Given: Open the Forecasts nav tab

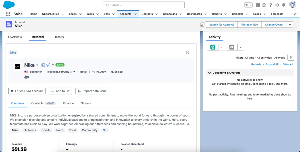Looking at the screenshot, I should 277,14.
